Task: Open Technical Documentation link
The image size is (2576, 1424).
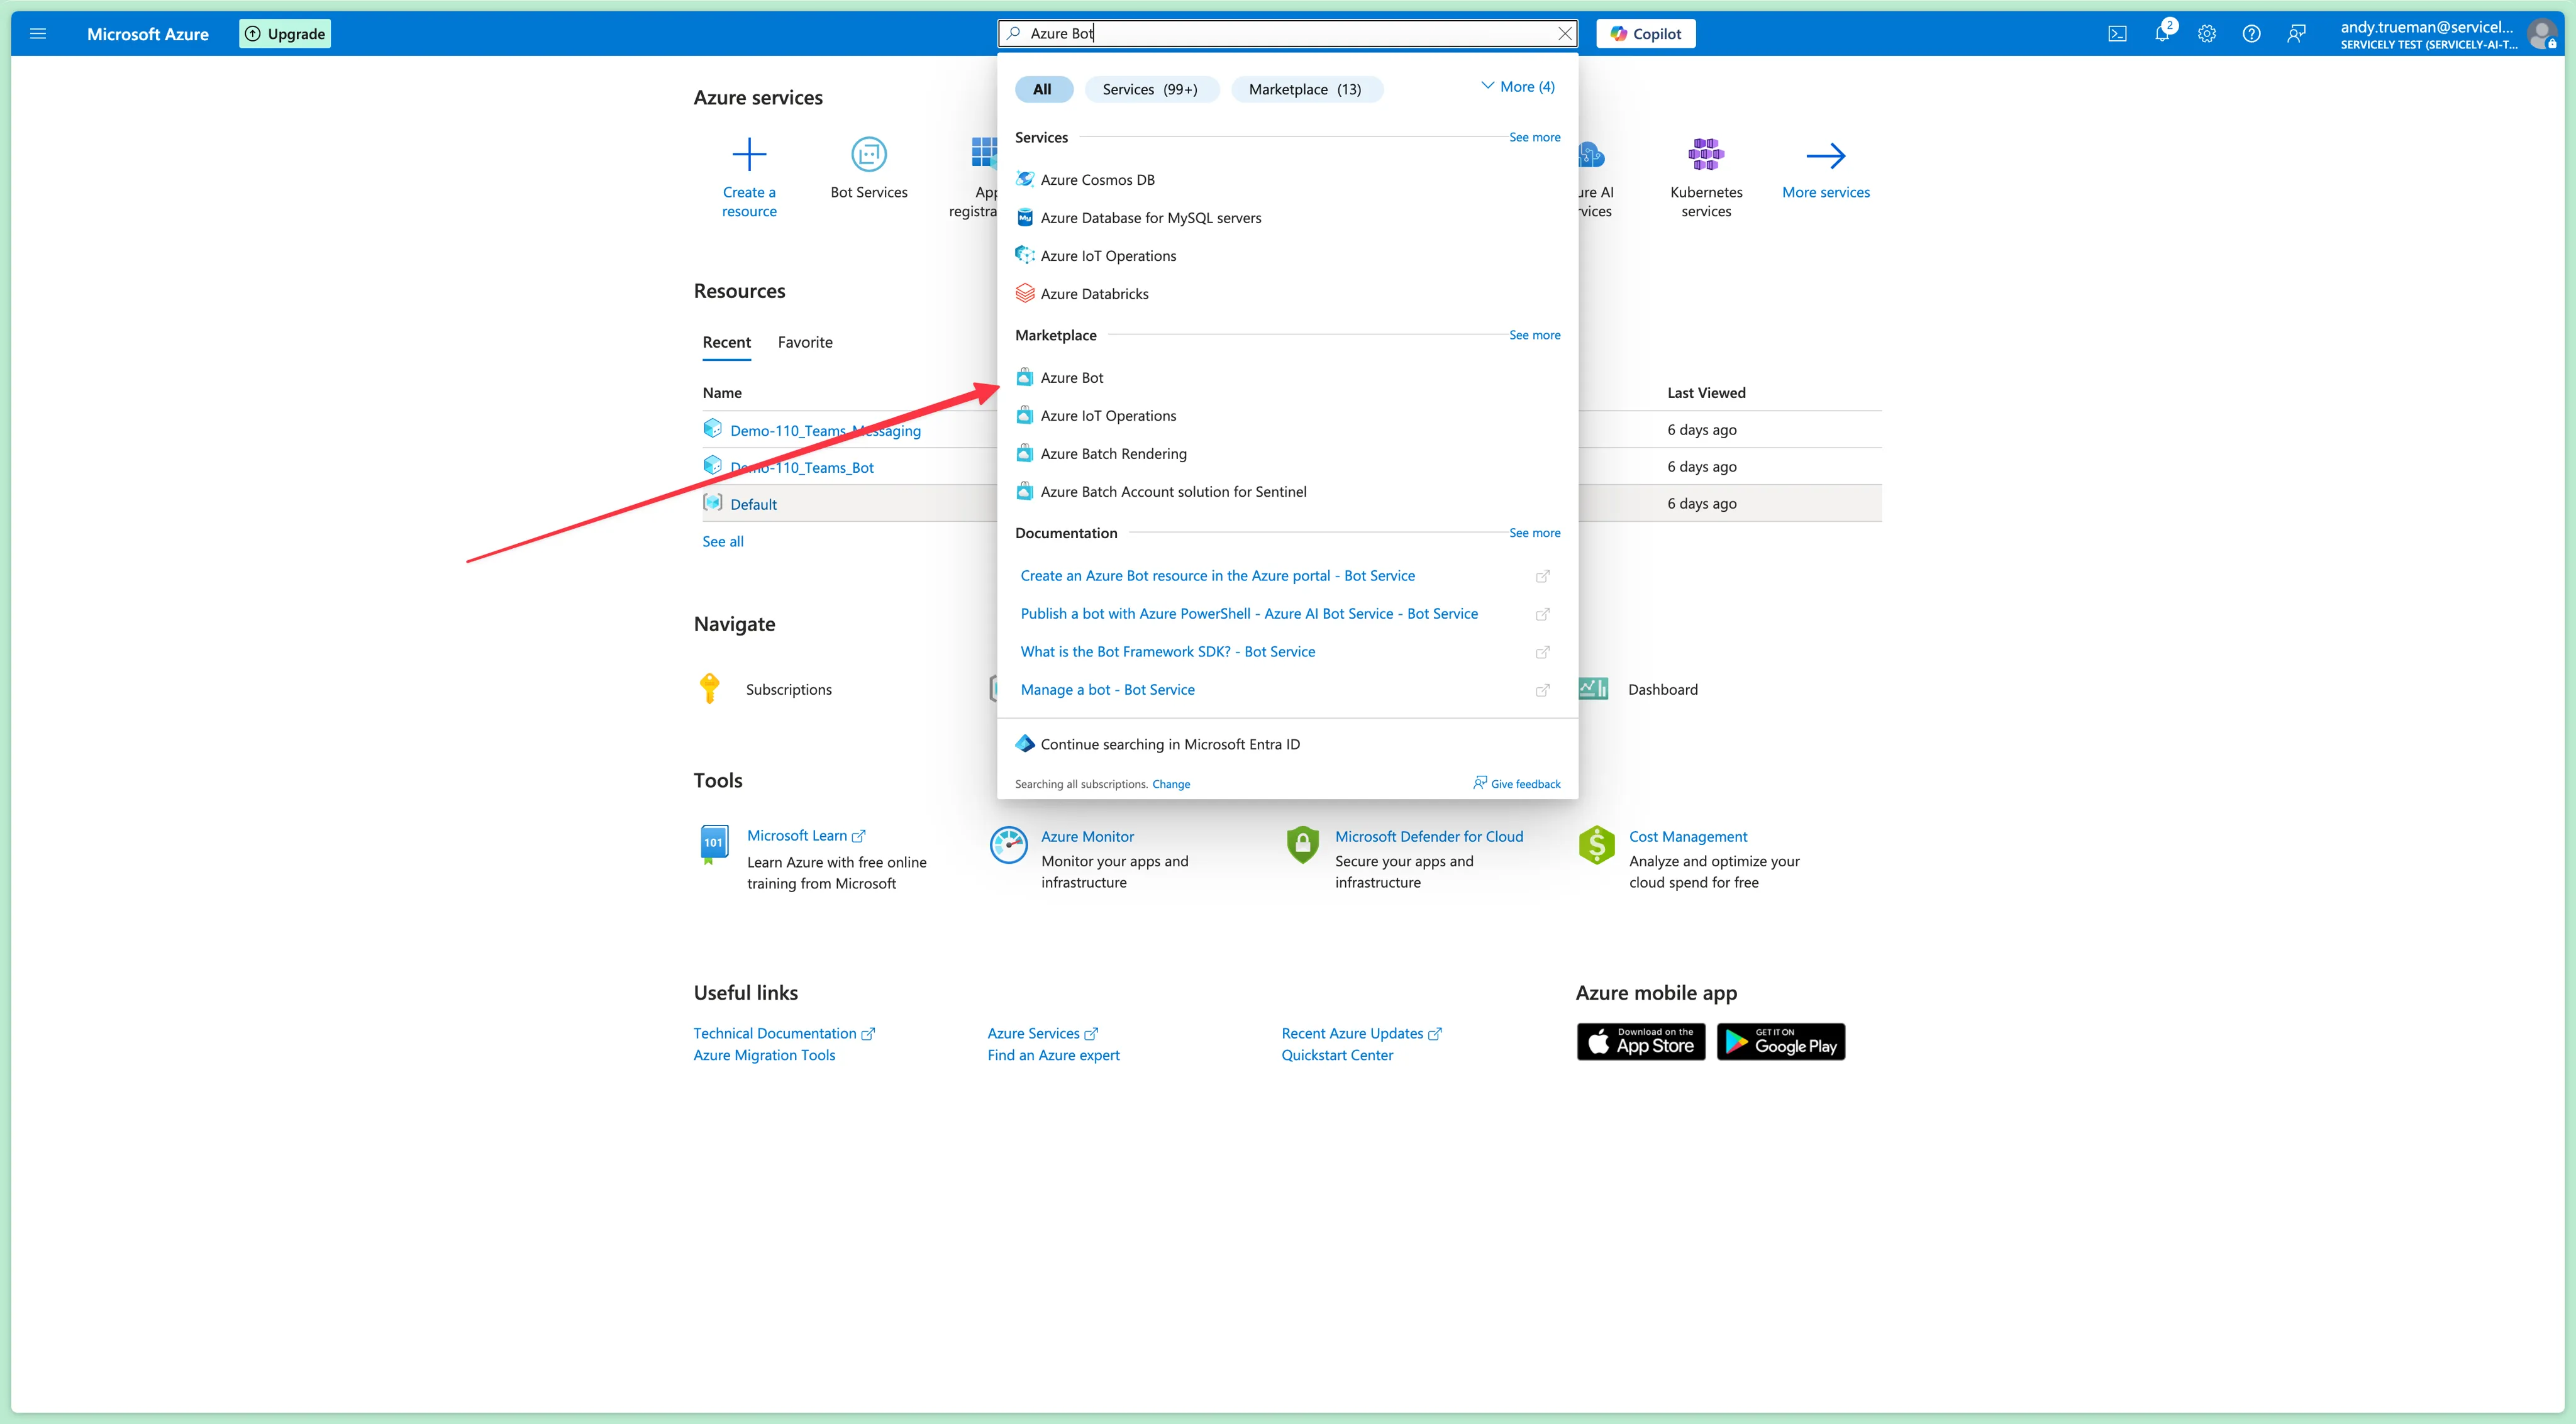Action: coord(784,1034)
